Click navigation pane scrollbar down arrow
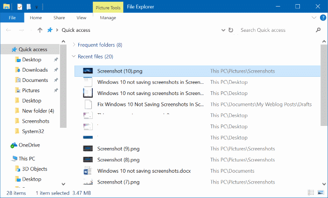The height and width of the screenshot is (198, 328). click(63, 184)
